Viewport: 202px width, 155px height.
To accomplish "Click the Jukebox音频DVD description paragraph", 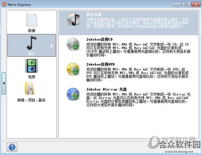I will click(x=137, y=75).
